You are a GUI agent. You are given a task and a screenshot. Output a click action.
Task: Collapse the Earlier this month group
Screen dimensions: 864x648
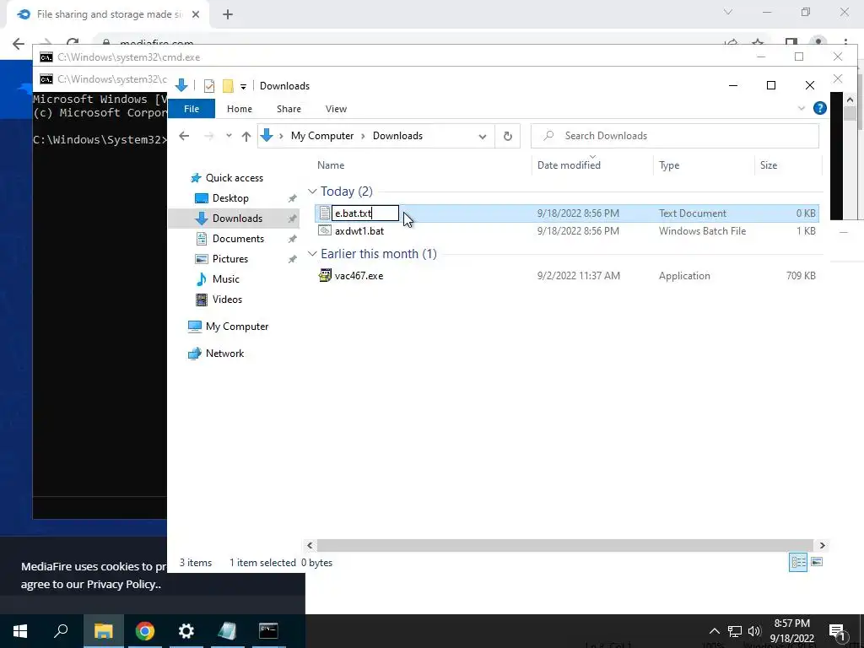point(312,254)
